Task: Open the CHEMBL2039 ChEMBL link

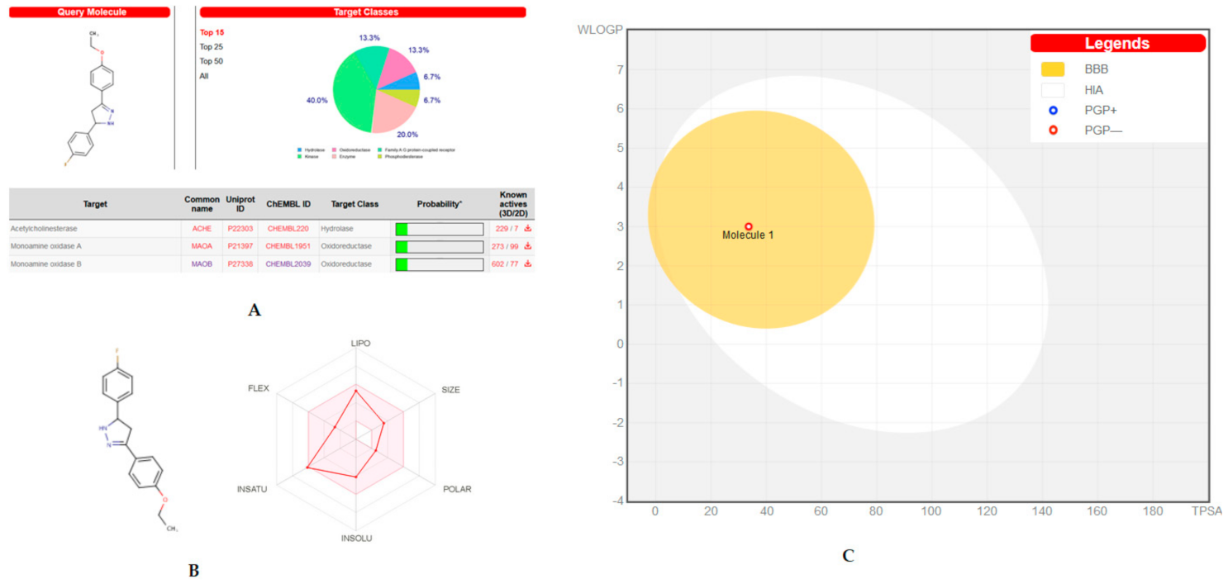Action: pos(288,264)
